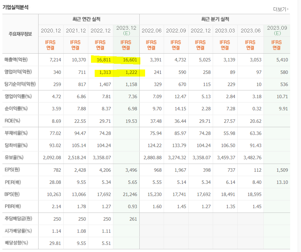Click the 2020.12 column header
Viewport: 301px width, 252px height.
(51, 31)
